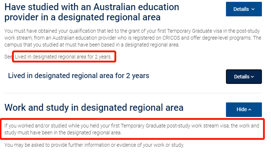The image size is (271, 154).
Task: Expand Details for the Australian education provider section
Action: point(244,9)
